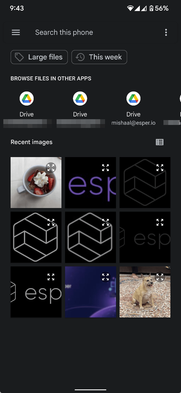Open the dark hexagon logo image in top row
Viewport: 181px width, 393px height.
point(145,183)
